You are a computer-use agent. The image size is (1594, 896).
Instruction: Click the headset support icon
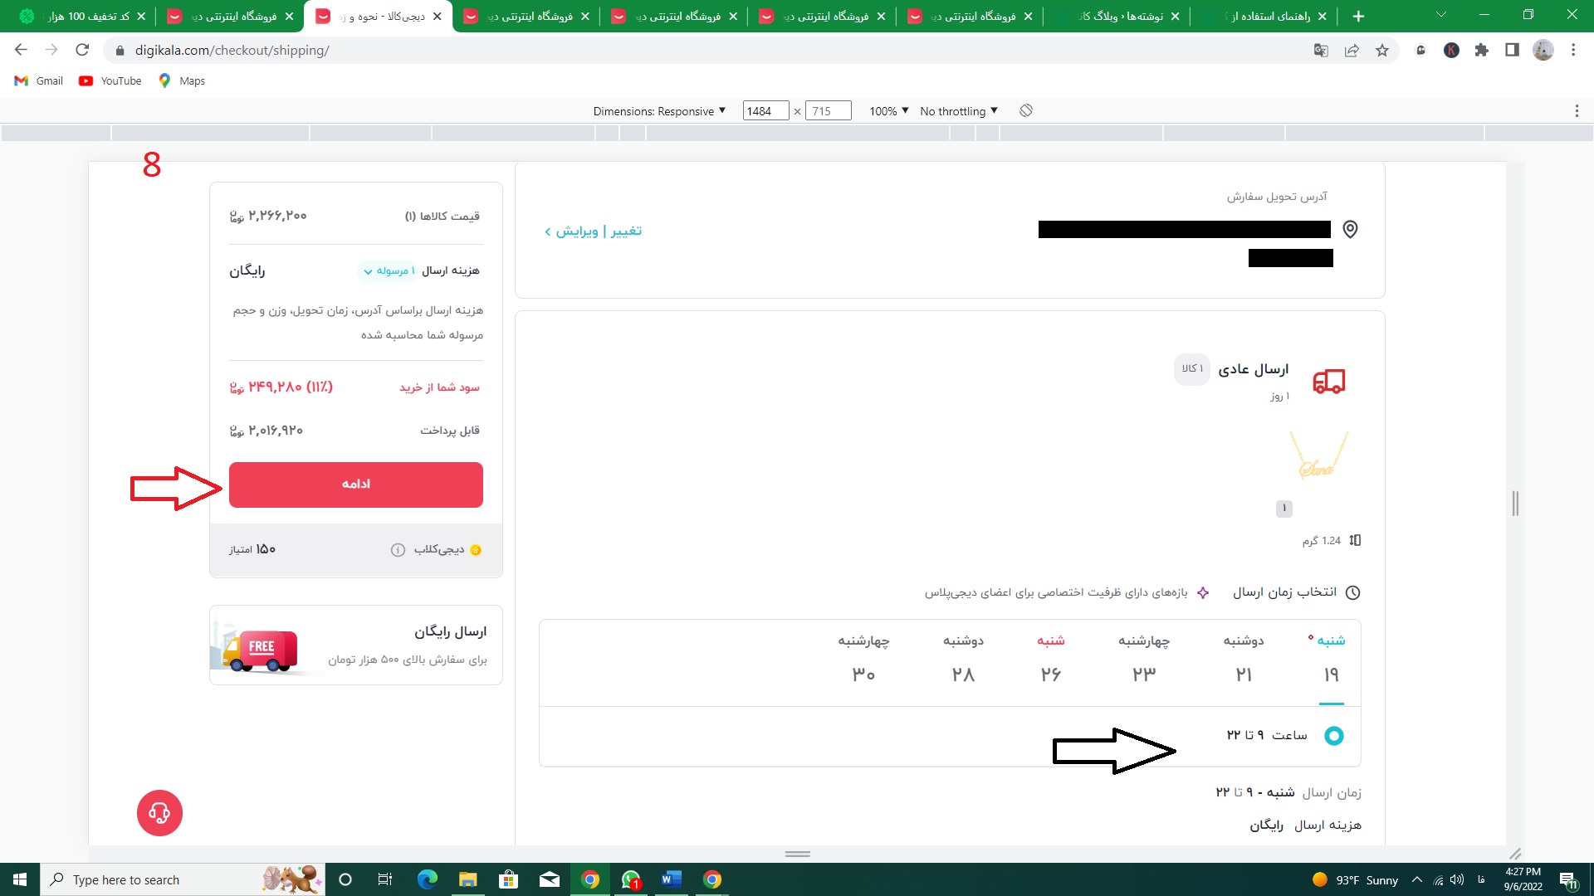[159, 813]
